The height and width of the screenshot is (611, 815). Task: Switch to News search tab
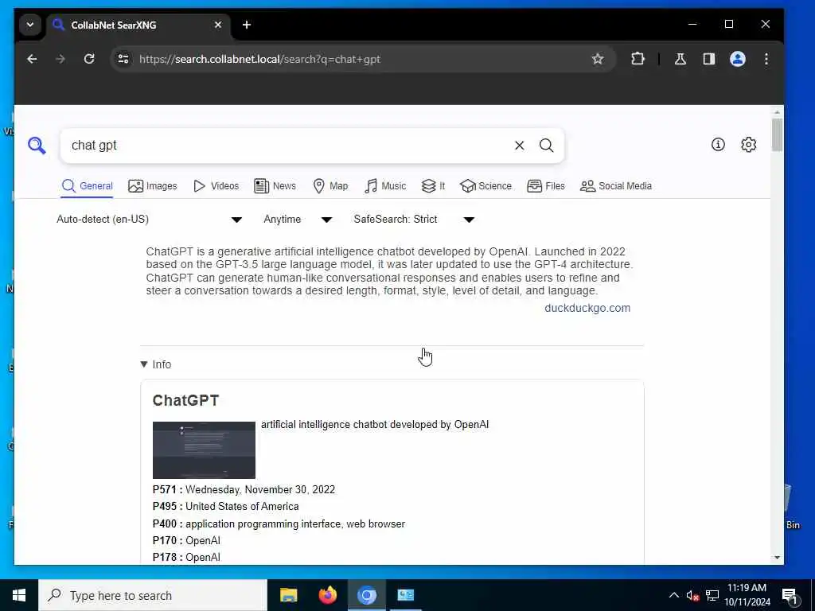point(275,186)
